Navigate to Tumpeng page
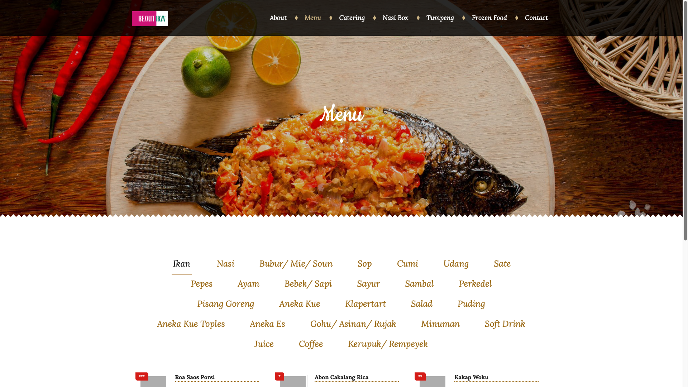The image size is (688, 387). click(x=440, y=18)
